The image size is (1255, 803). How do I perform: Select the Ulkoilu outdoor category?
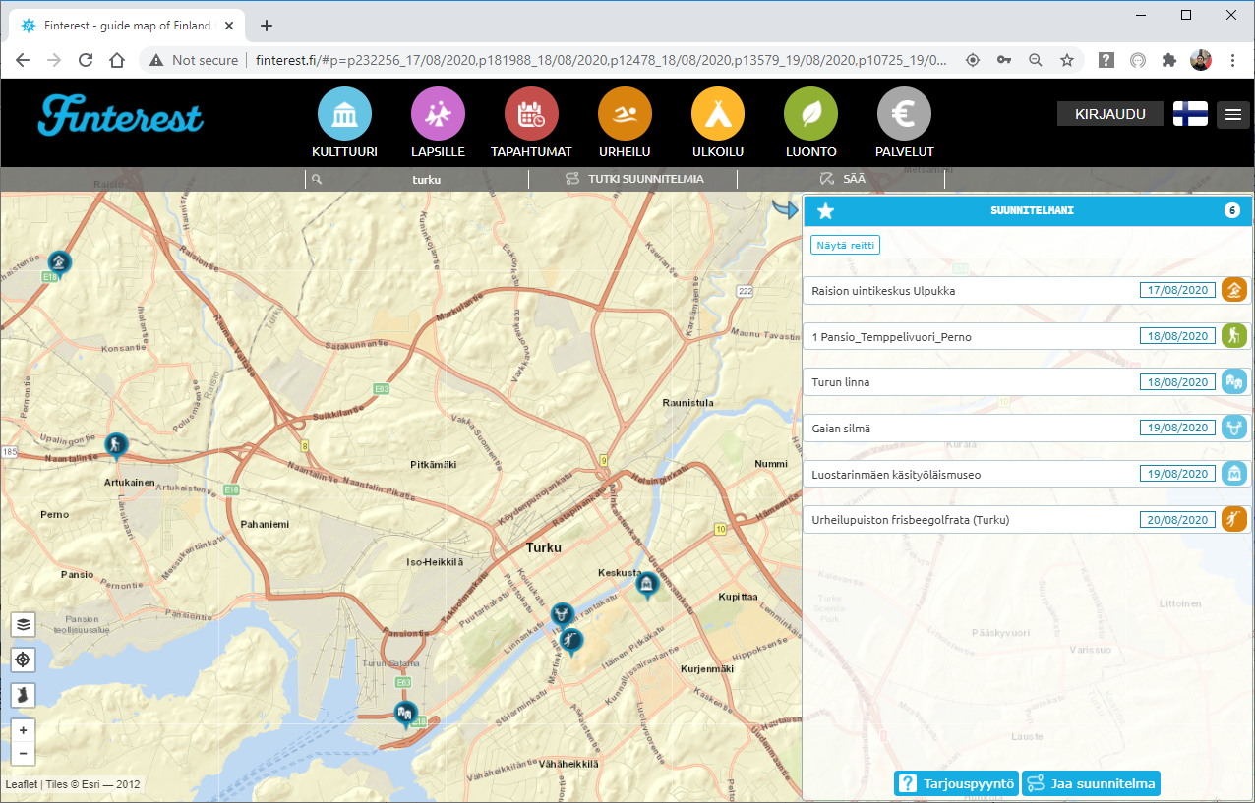coord(718,114)
